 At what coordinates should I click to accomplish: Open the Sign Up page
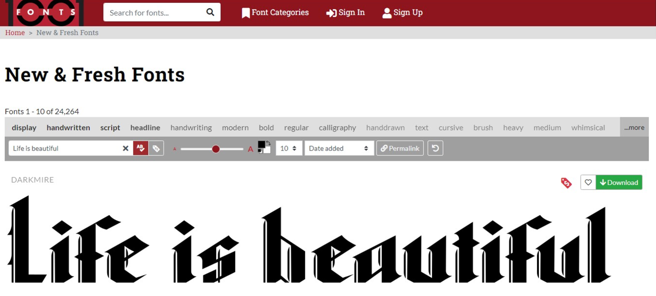click(402, 12)
